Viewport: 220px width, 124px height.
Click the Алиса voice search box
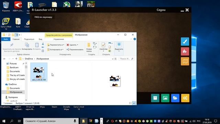point(51,121)
